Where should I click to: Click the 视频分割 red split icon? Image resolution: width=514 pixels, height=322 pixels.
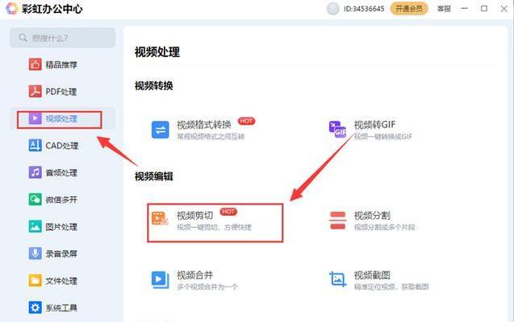coord(337,221)
